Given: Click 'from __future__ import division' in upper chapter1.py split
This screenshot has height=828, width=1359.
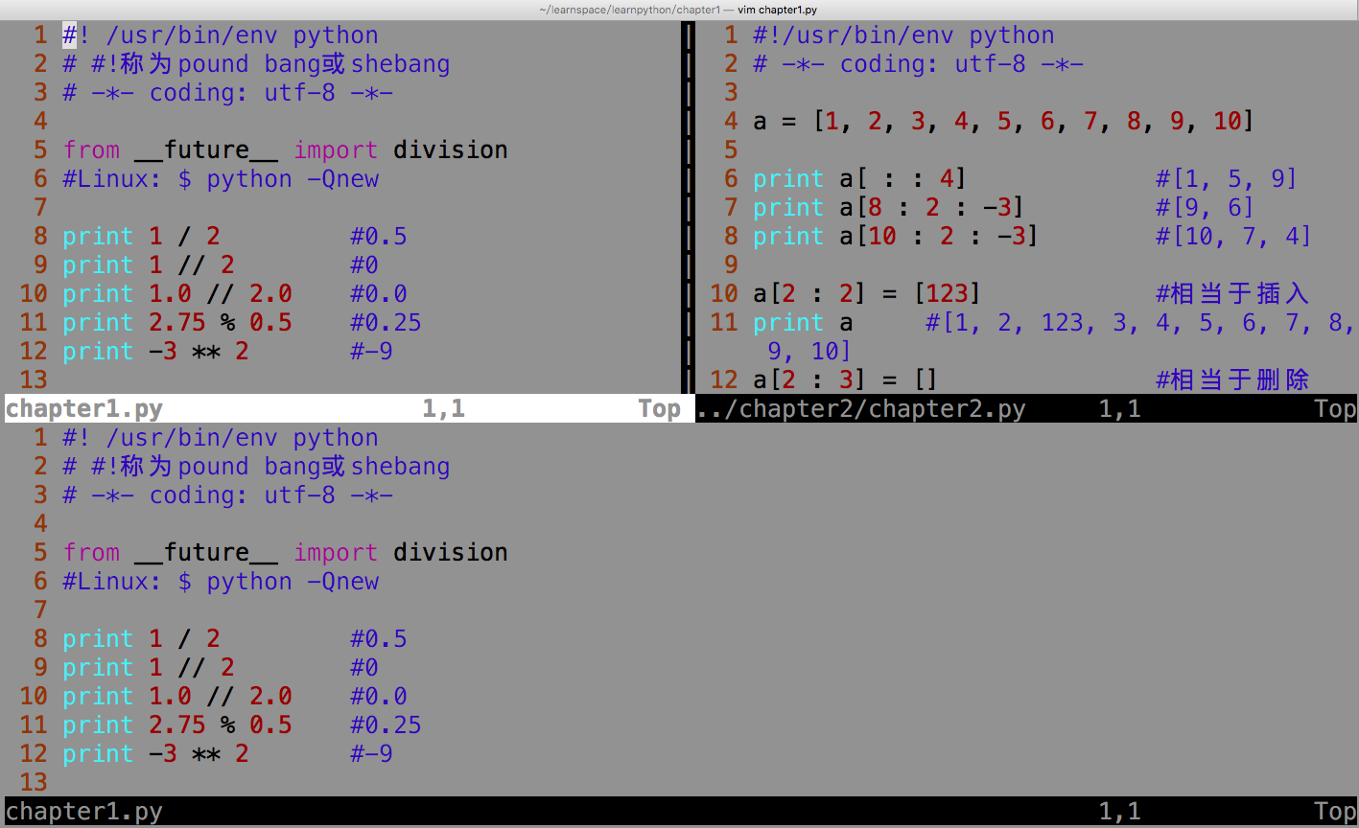Looking at the screenshot, I should tap(286, 150).
